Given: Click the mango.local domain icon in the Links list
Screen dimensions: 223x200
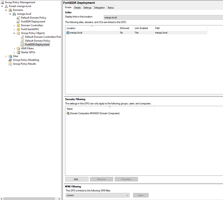Looking at the screenshot, I should tap(68, 33).
